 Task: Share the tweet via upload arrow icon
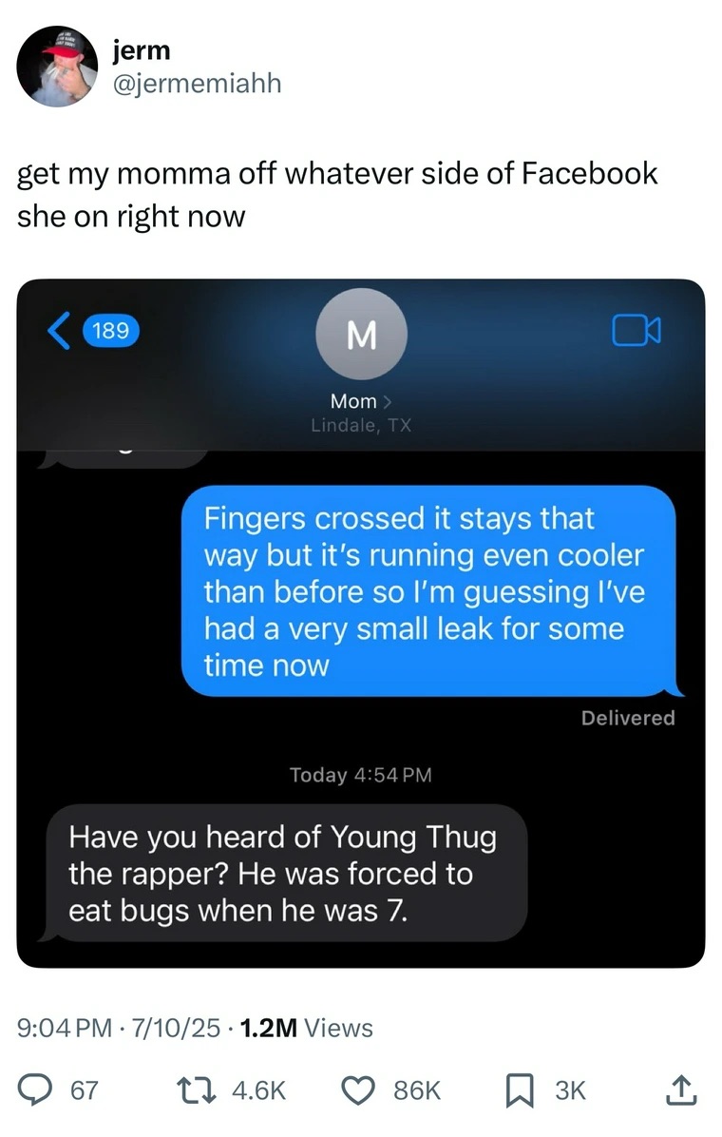click(x=681, y=1089)
